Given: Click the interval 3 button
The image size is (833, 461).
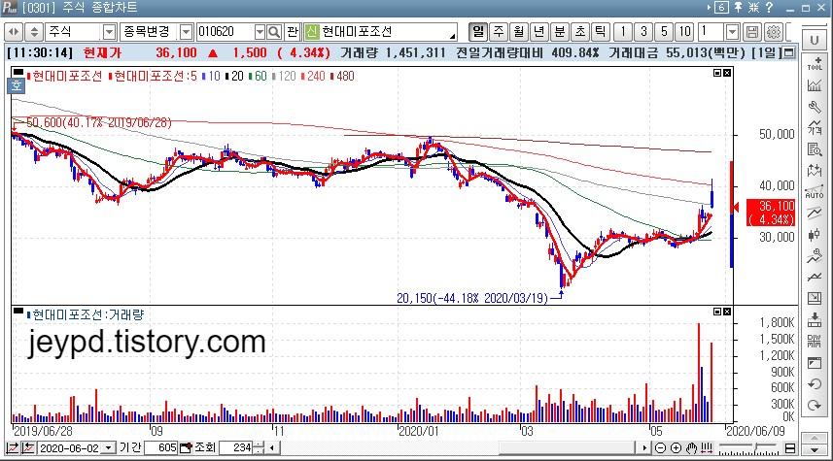Looking at the screenshot, I should [643, 32].
